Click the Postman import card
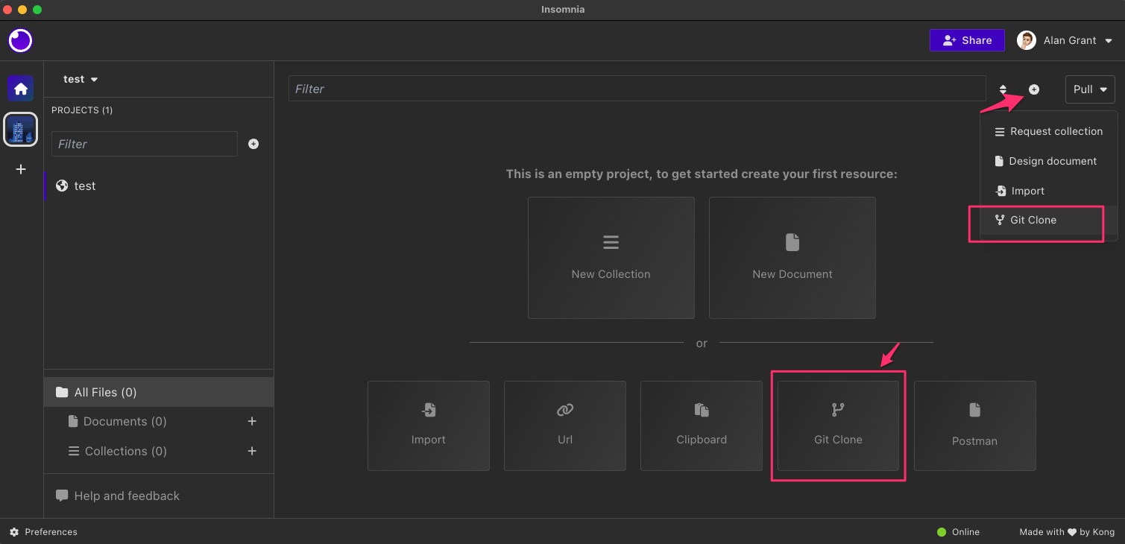1125x544 pixels. click(975, 426)
